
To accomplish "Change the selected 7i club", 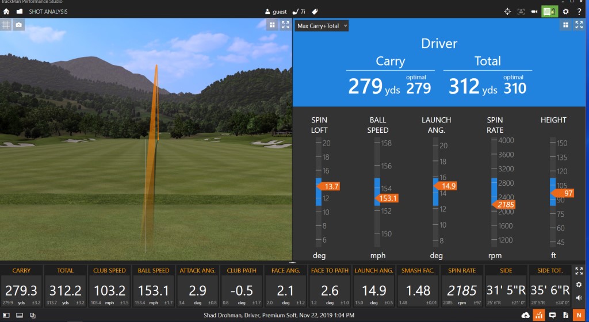I will tap(299, 11).
